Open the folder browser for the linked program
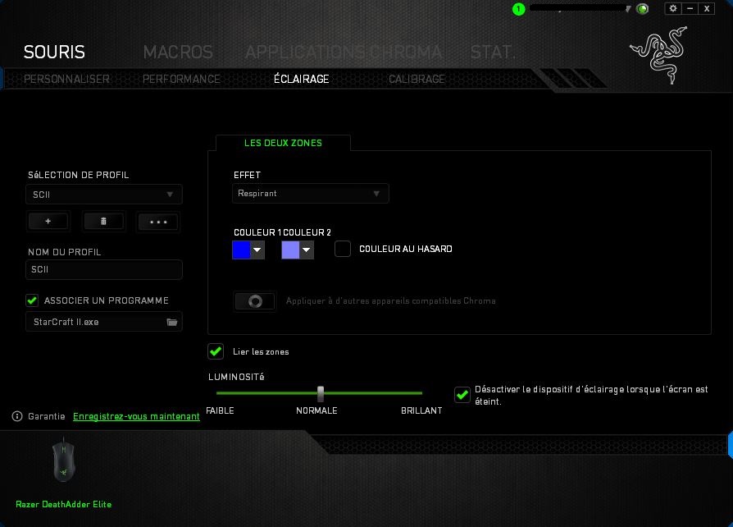 [x=171, y=322]
